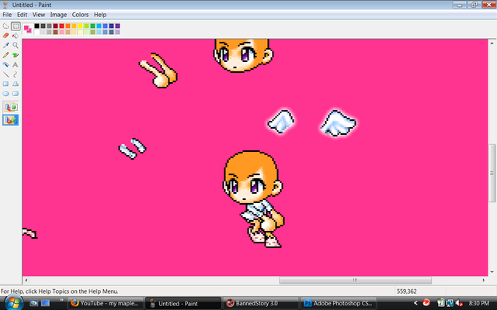Choose the Eraser tool
This screenshot has width=497, height=310.
(x=5, y=36)
